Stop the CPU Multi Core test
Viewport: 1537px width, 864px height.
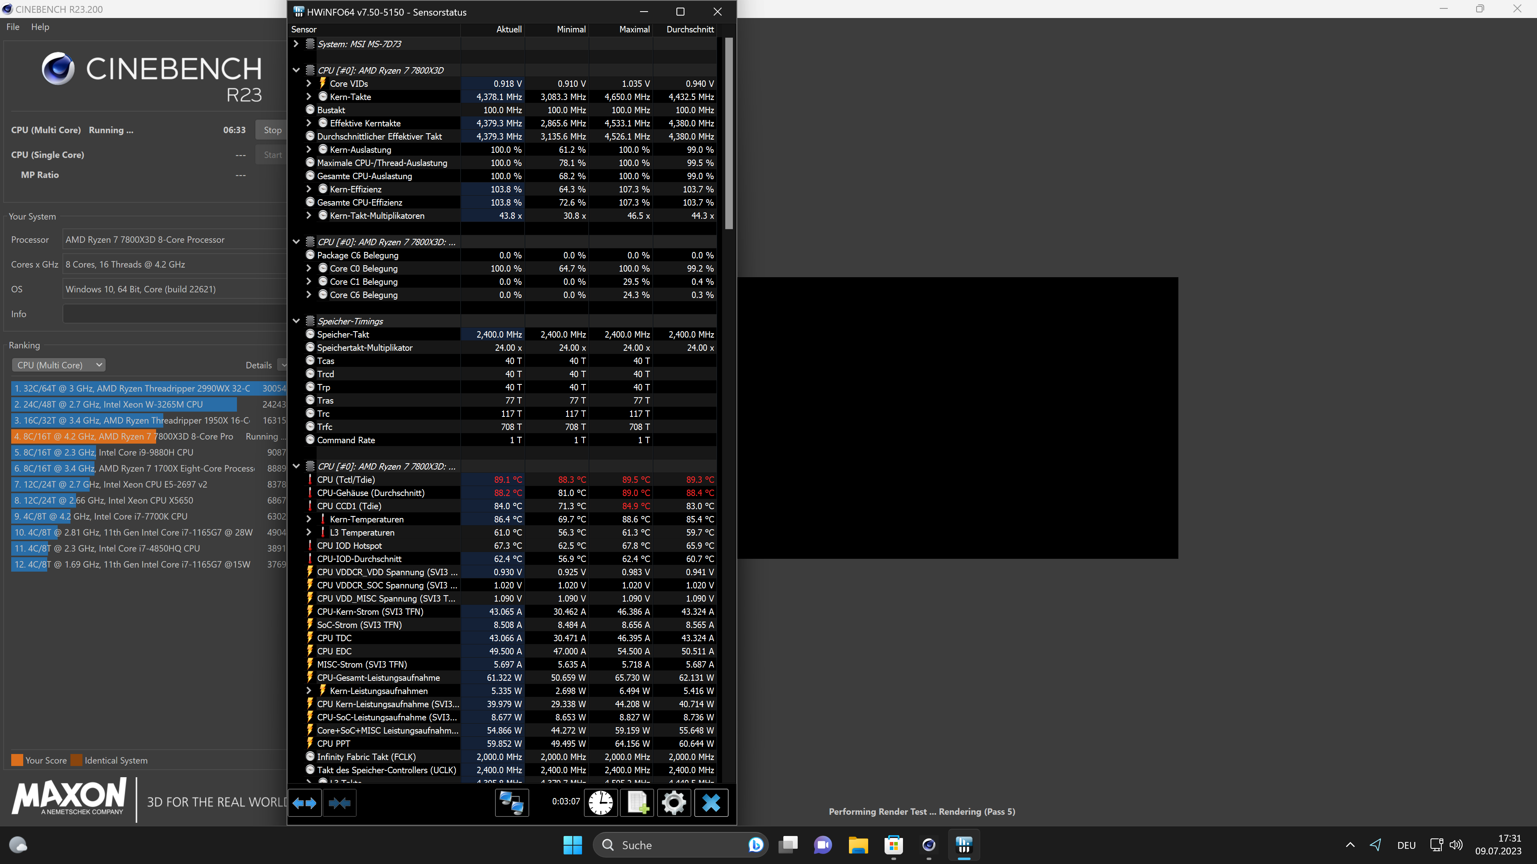tap(272, 130)
